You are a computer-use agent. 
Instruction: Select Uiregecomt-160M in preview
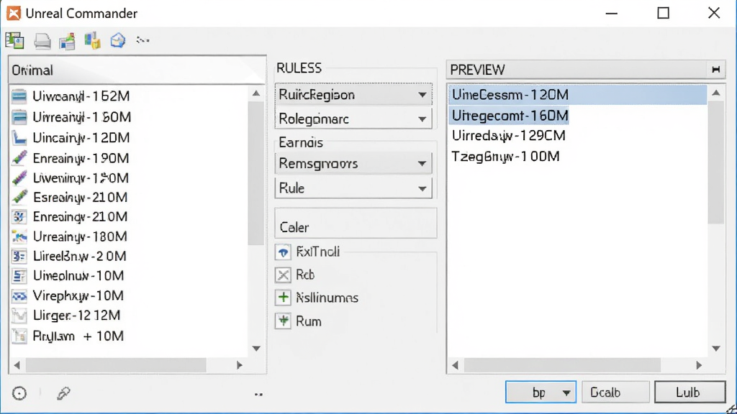point(510,116)
